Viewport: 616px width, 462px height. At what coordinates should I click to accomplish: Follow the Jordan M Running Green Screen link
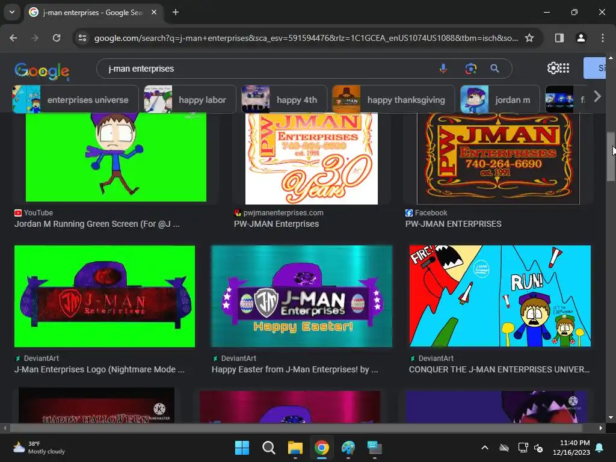[97, 224]
